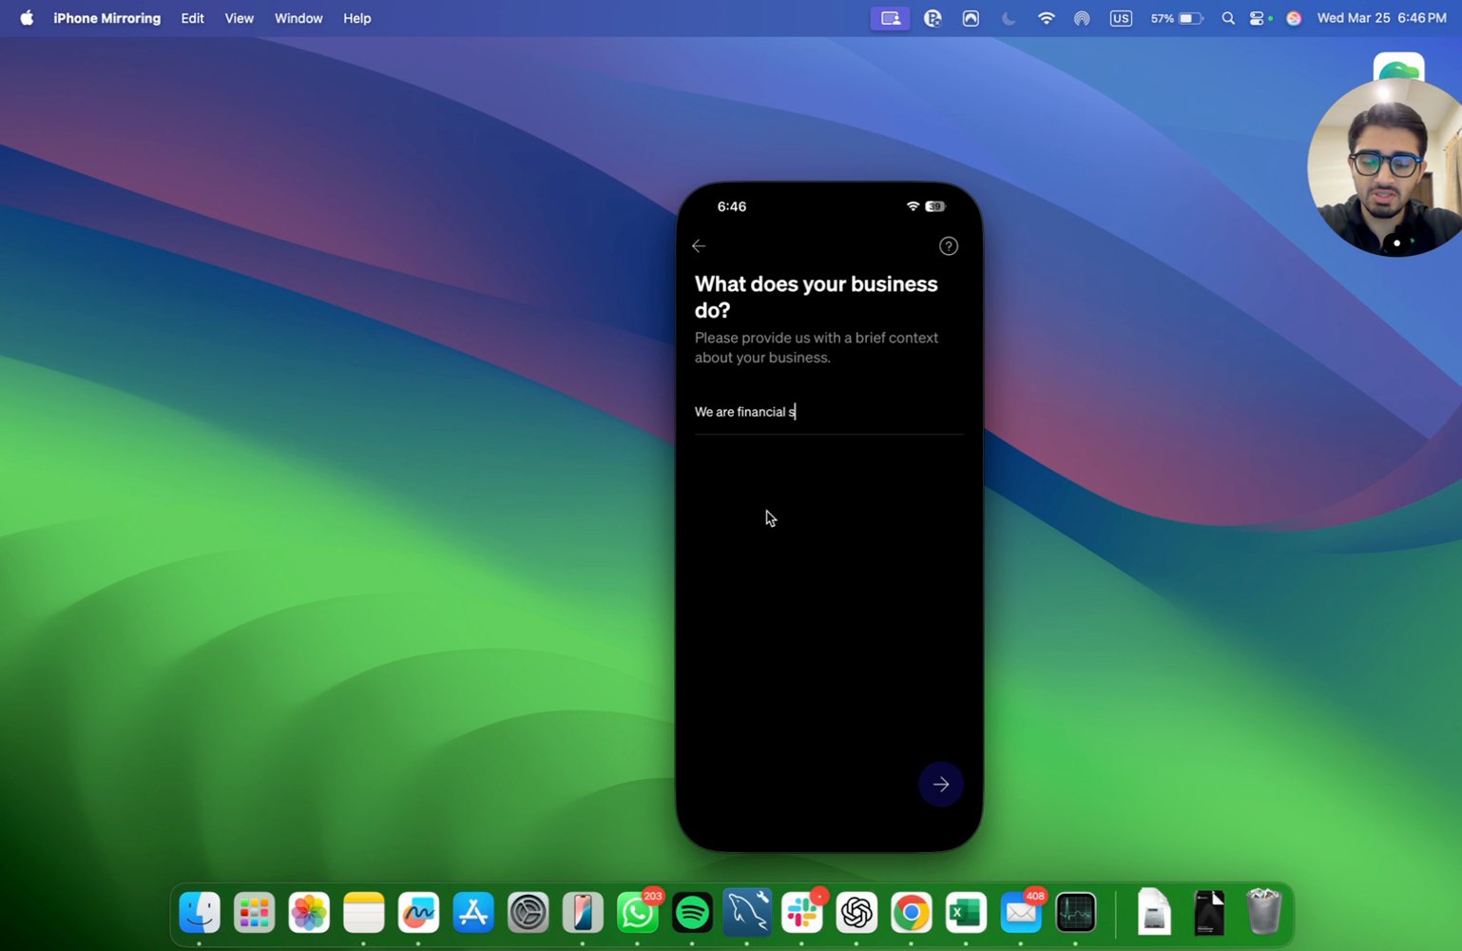Open Slack from the dock
The height and width of the screenshot is (951, 1462).
tap(801, 913)
